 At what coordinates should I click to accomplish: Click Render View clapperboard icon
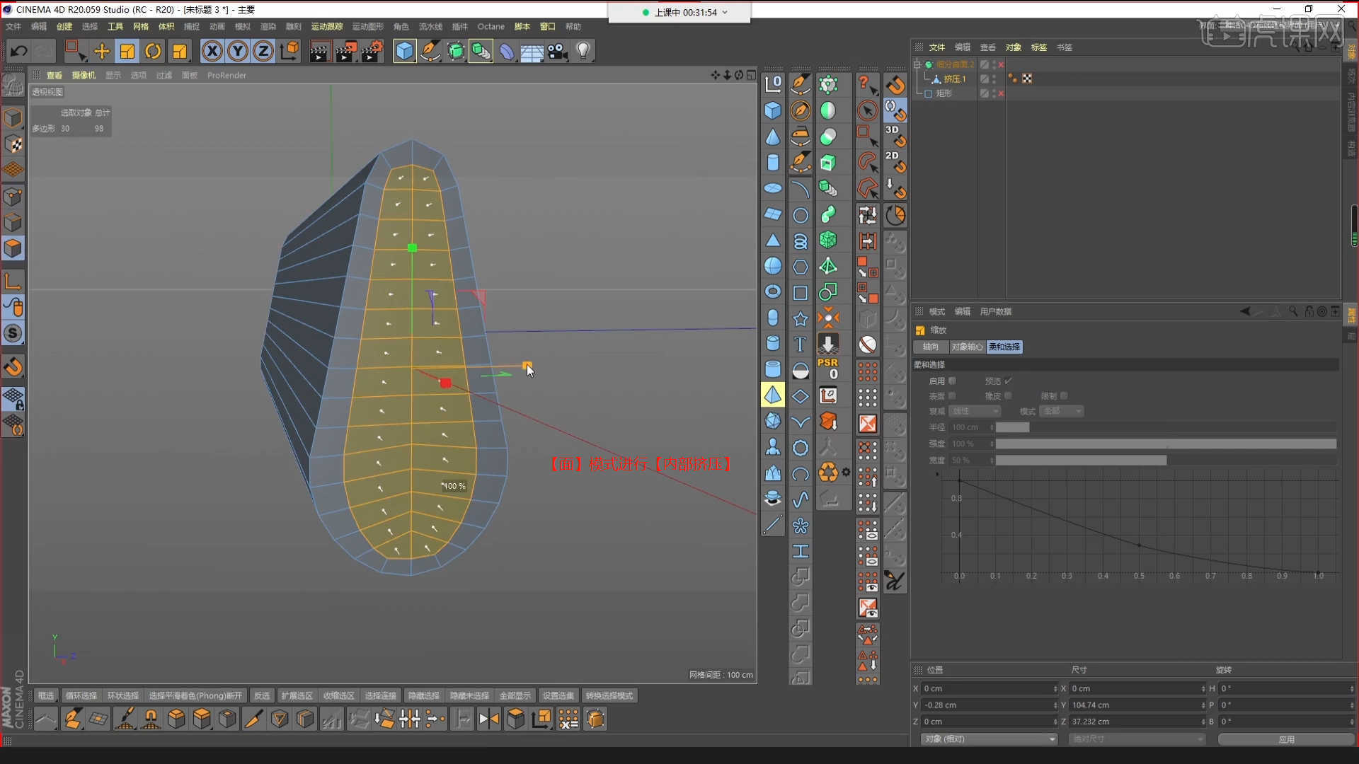click(319, 51)
